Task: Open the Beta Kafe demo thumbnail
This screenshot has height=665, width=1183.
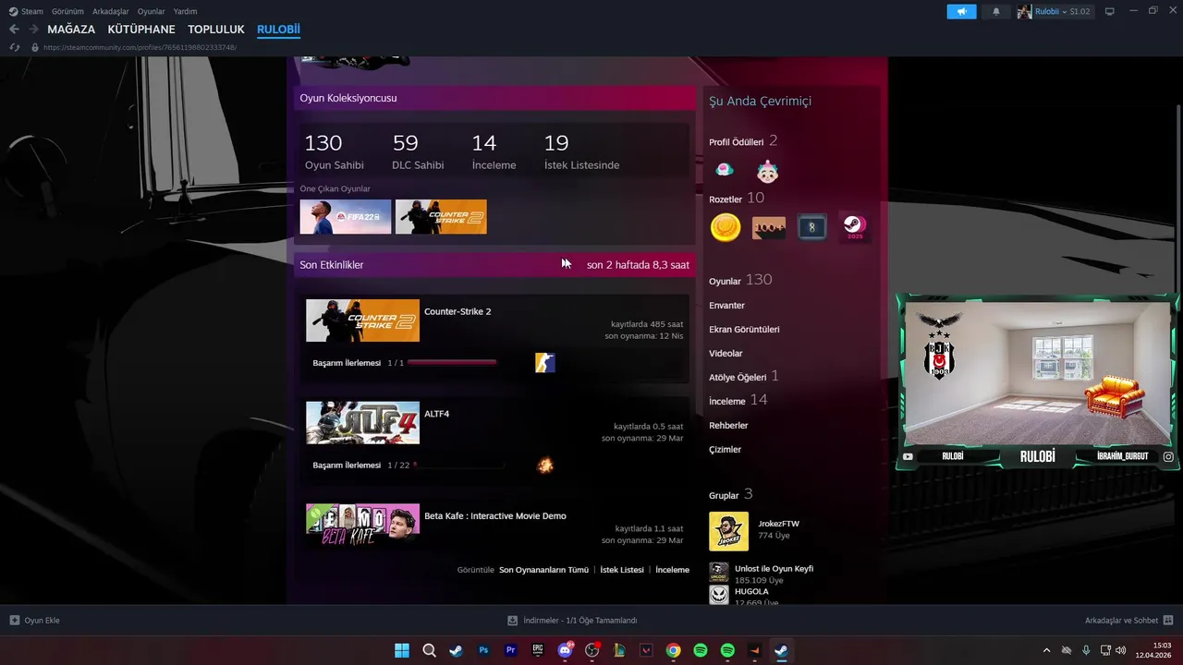Action: (362, 525)
